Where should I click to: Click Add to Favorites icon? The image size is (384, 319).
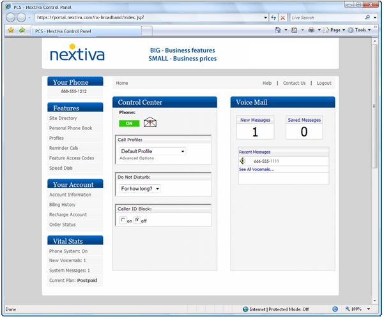(22, 31)
